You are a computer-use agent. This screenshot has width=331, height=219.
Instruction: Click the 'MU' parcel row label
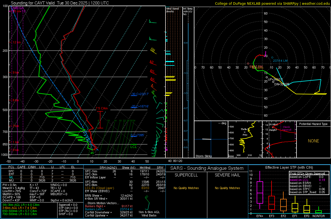click(11, 180)
